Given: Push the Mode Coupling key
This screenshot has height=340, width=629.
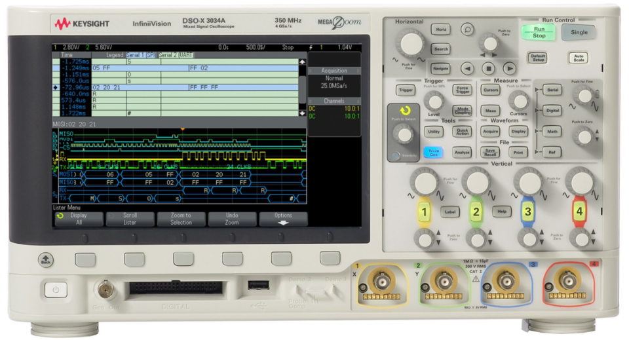Looking at the screenshot, I should click(x=462, y=110).
